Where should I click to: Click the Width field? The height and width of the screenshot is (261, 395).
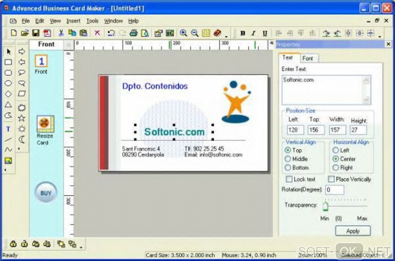pyautogui.click(x=337, y=130)
